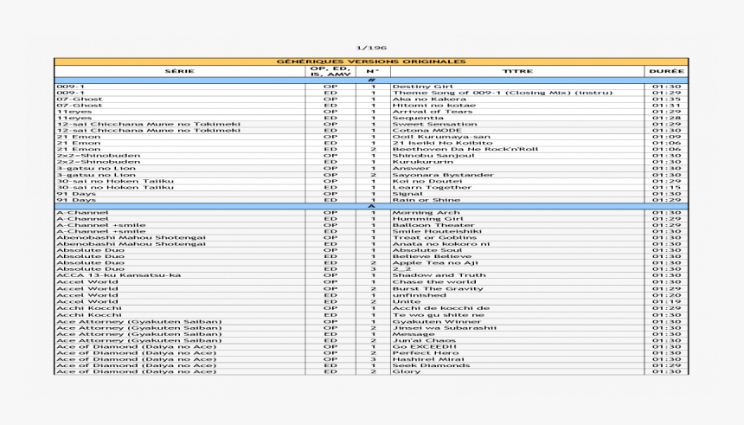
Task: Click the 01:19 duration cell
Action: click(666, 301)
